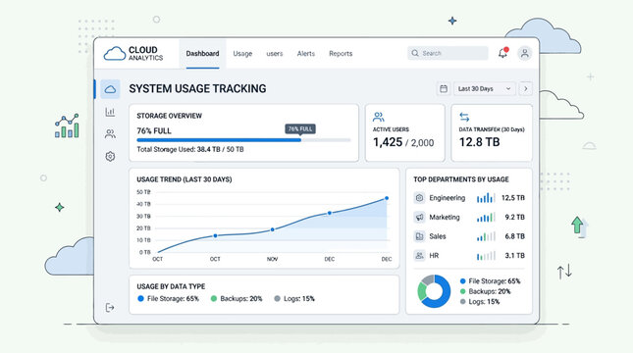Switch to the Dashboard tab
Image resolution: width=633 pixels, height=353 pixels.
click(x=202, y=54)
